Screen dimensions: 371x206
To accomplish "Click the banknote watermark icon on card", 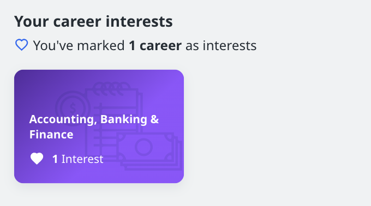I will point(149,151).
